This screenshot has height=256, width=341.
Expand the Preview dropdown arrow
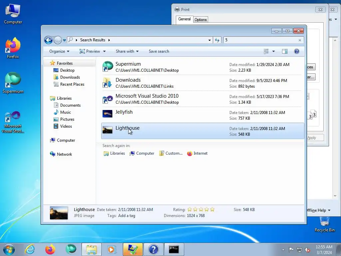point(104,51)
